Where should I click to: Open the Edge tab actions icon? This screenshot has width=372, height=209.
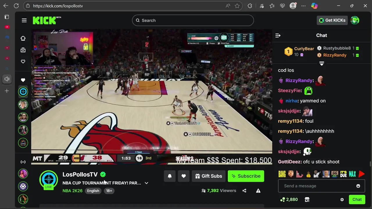click(x=7, y=17)
